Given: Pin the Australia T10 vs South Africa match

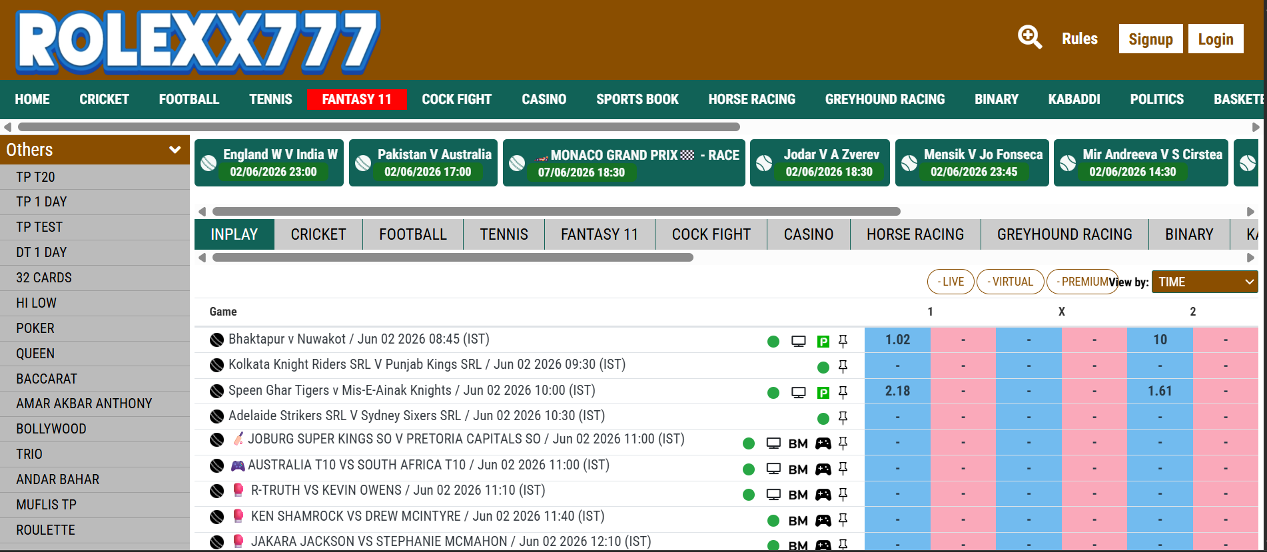Looking at the screenshot, I should click(x=843, y=469).
